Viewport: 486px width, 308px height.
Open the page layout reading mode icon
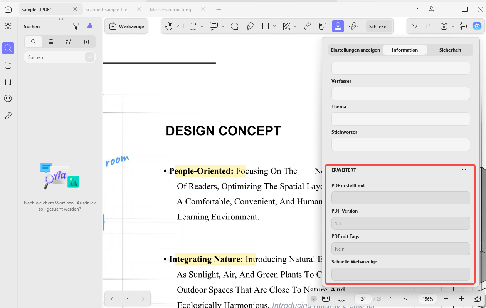click(326, 299)
